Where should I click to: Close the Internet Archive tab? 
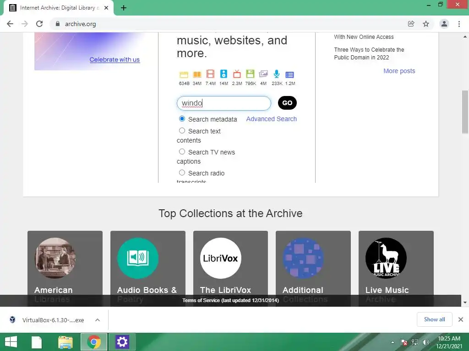coord(106,8)
